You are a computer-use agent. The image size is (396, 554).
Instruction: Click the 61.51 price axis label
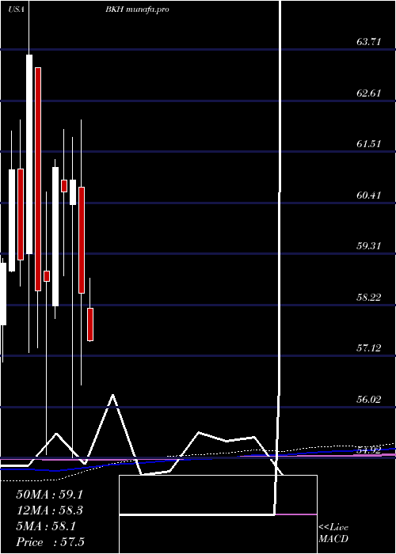coord(368,144)
